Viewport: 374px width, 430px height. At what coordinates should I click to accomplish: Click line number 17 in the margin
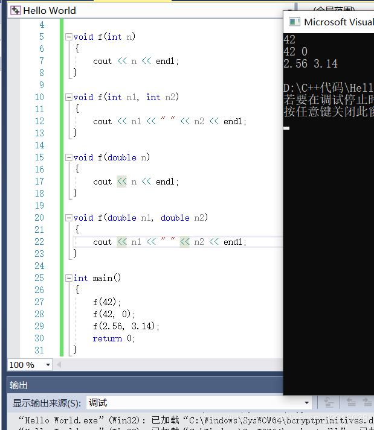coord(39,182)
